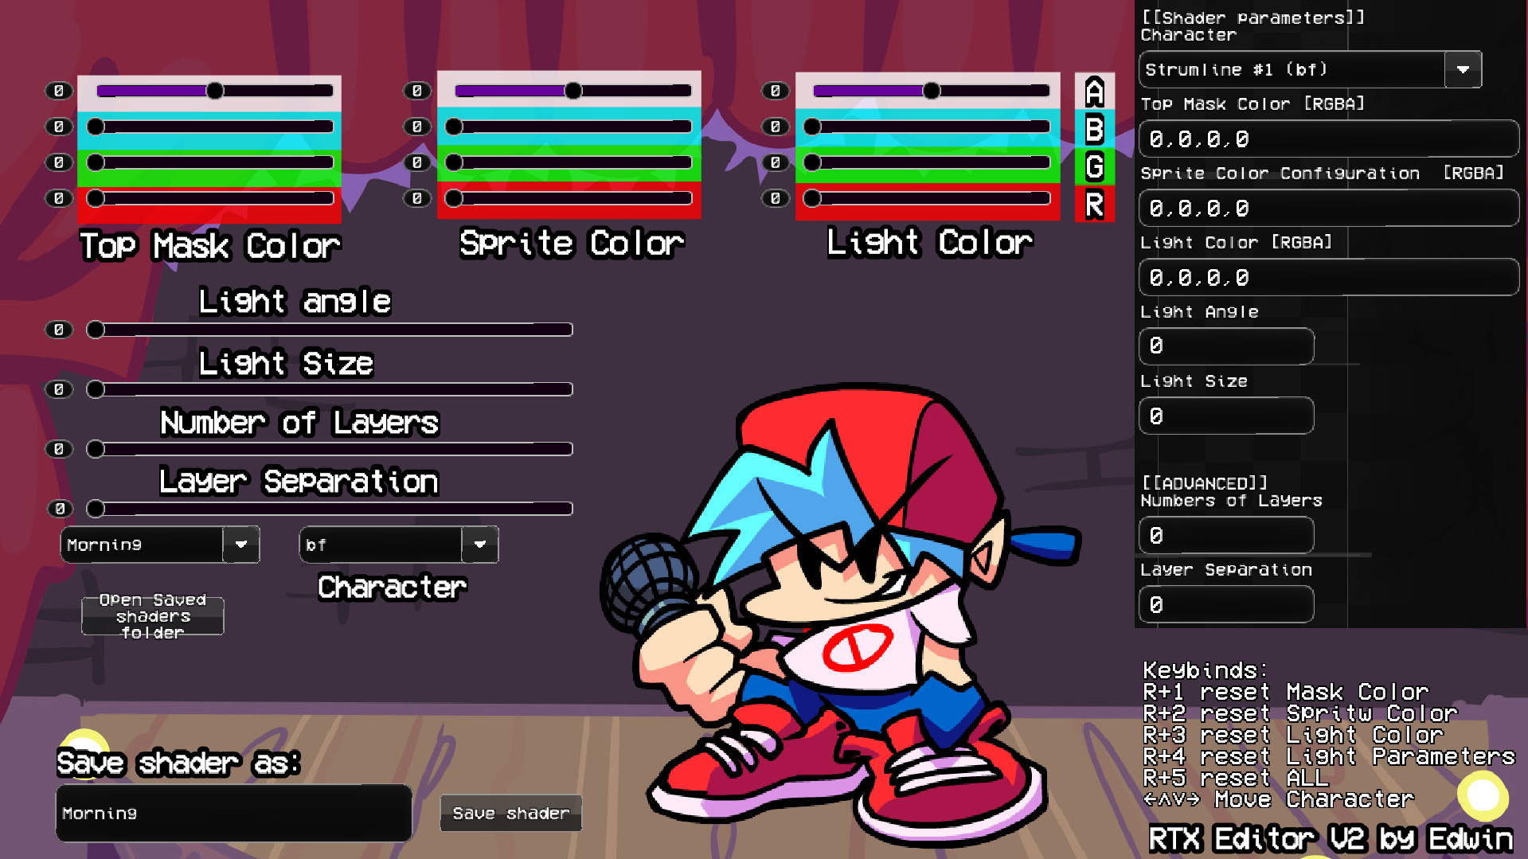Image resolution: width=1528 pixels, height=859 pixels.
Task: Click the G green channel label
Action: click(x=1095, y=166)
